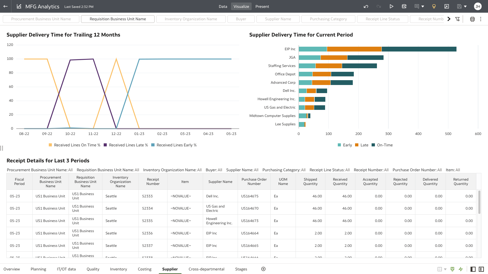
Task: Click the export icon in header
Action: coord(447,6)
